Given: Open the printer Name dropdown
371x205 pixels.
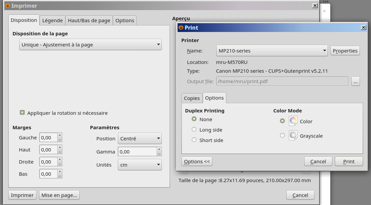Looking at the screenshot, I should pos(272,51).
